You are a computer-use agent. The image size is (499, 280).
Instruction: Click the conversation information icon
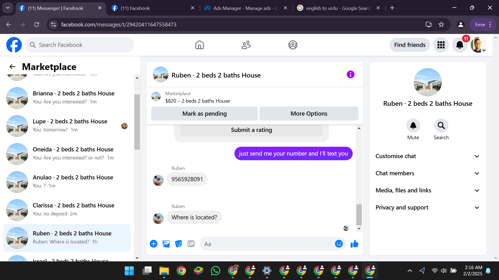(350, 75)
